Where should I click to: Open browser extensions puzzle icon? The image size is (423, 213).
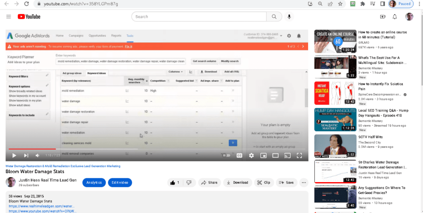363,4
